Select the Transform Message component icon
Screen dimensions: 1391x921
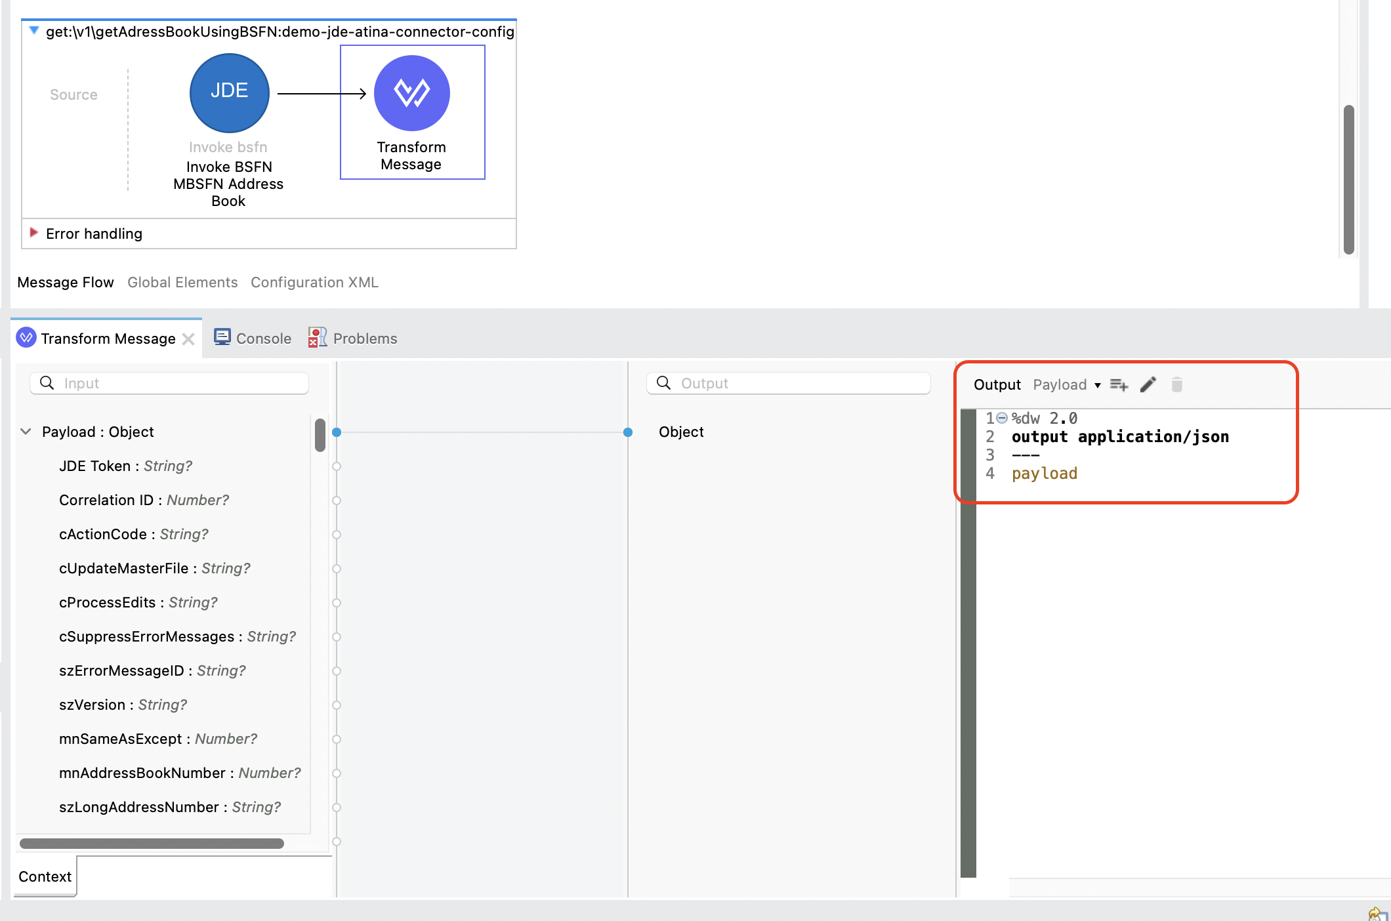(x=411, y=92)
